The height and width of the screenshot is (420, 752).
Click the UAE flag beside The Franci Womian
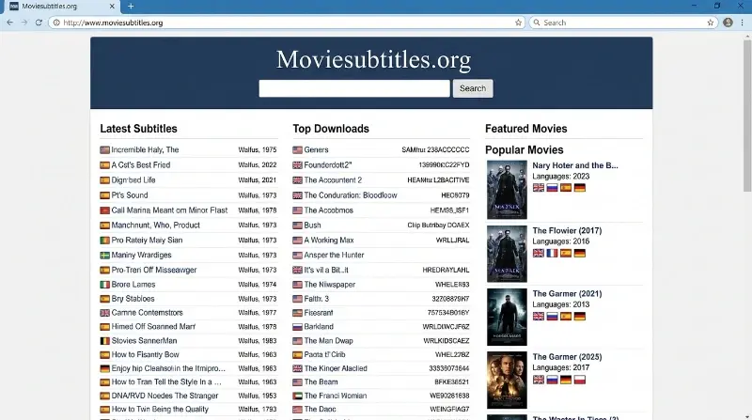pyautogui.click(x=297, y=396)
